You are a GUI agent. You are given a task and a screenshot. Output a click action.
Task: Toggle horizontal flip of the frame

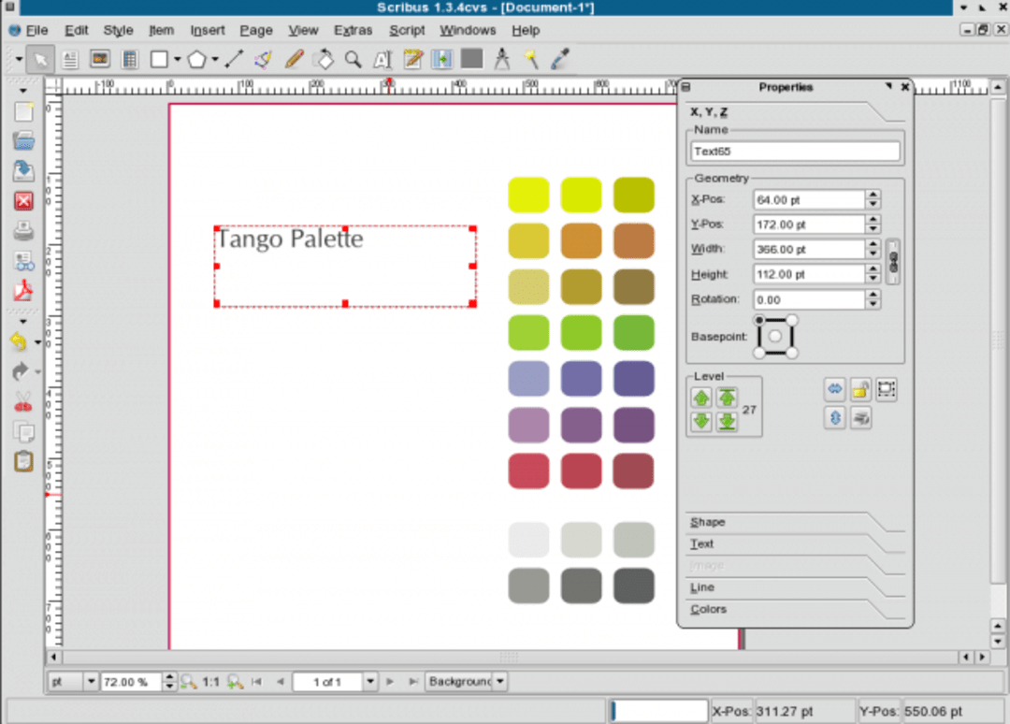coord(834,389)
